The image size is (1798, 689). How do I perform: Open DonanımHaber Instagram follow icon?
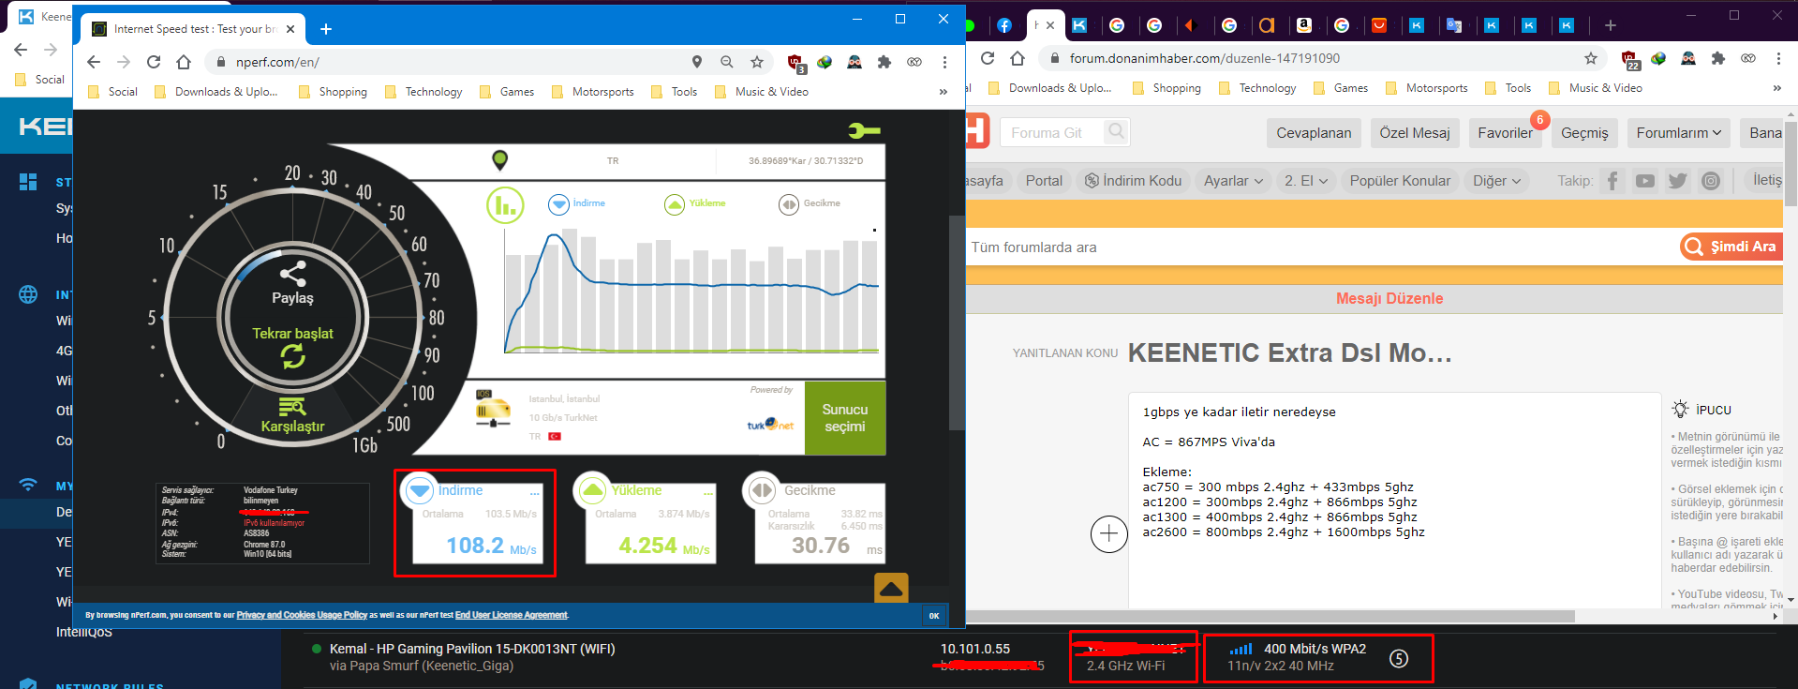tap(1711, 181)
